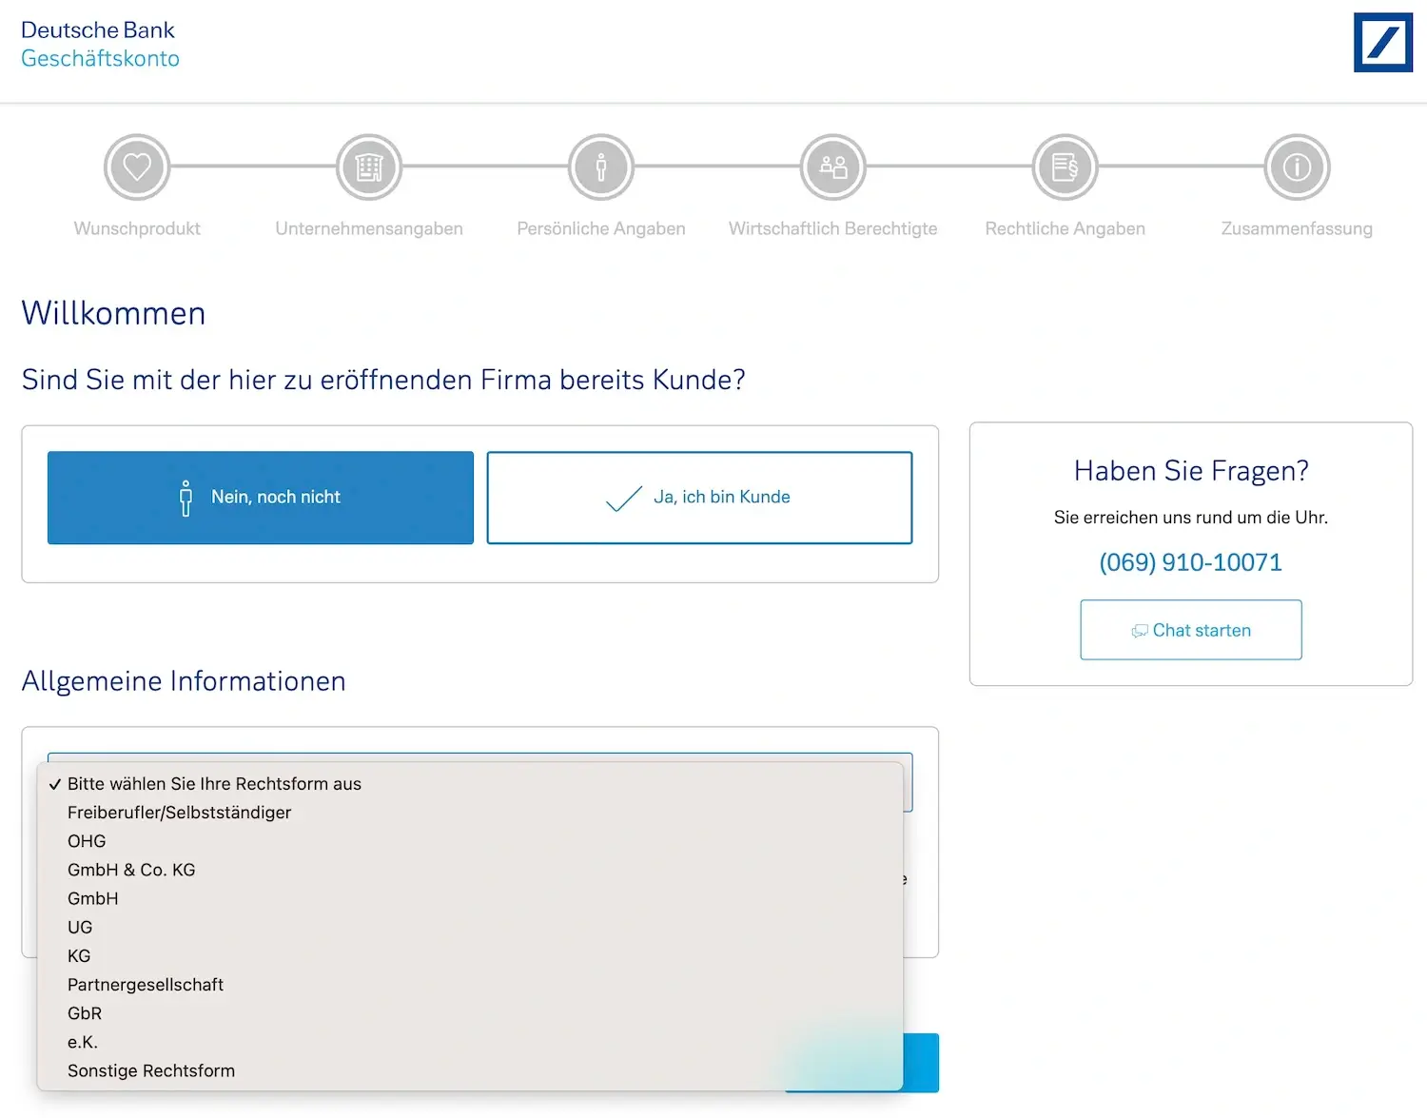Image resolution: width=1427 pixels, height=1118 pixels.
Task: Click the Unternehmensangaben building step icon
Action: 369,167
